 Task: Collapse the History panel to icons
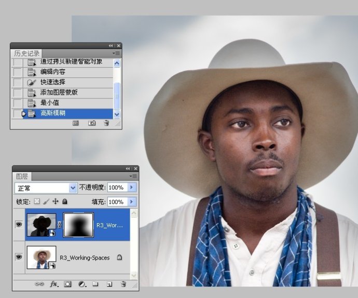click(x=111, y=46)
